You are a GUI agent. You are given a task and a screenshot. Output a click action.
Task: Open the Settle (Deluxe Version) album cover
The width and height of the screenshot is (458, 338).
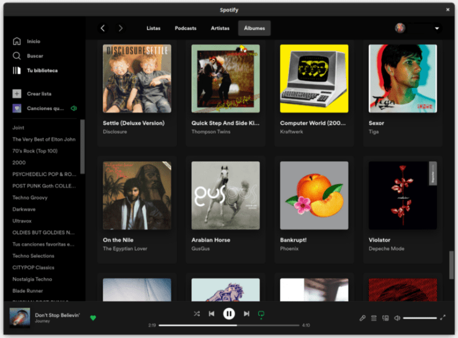click(137, 79)
